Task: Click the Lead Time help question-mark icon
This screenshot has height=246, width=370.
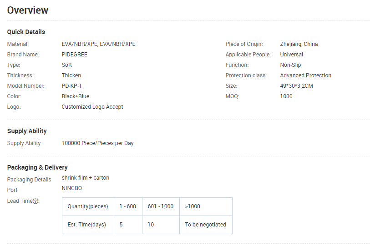Action: (x=35, y=201)
